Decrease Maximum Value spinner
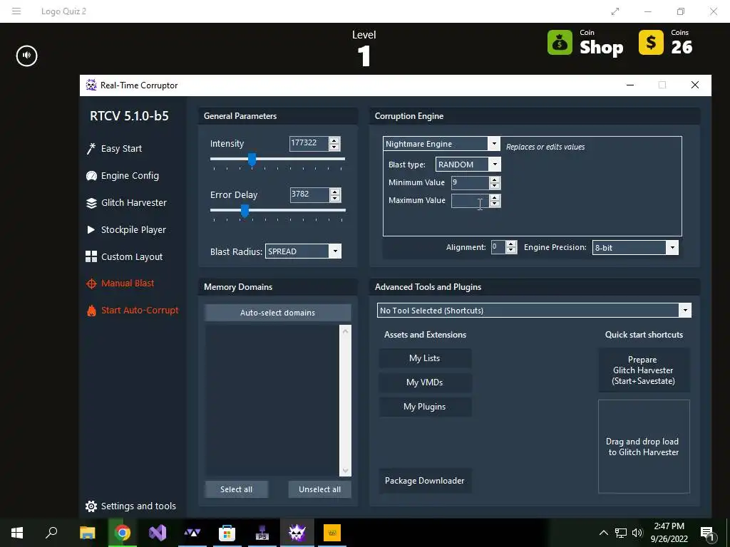730x547 pixels. click(495, 204)
